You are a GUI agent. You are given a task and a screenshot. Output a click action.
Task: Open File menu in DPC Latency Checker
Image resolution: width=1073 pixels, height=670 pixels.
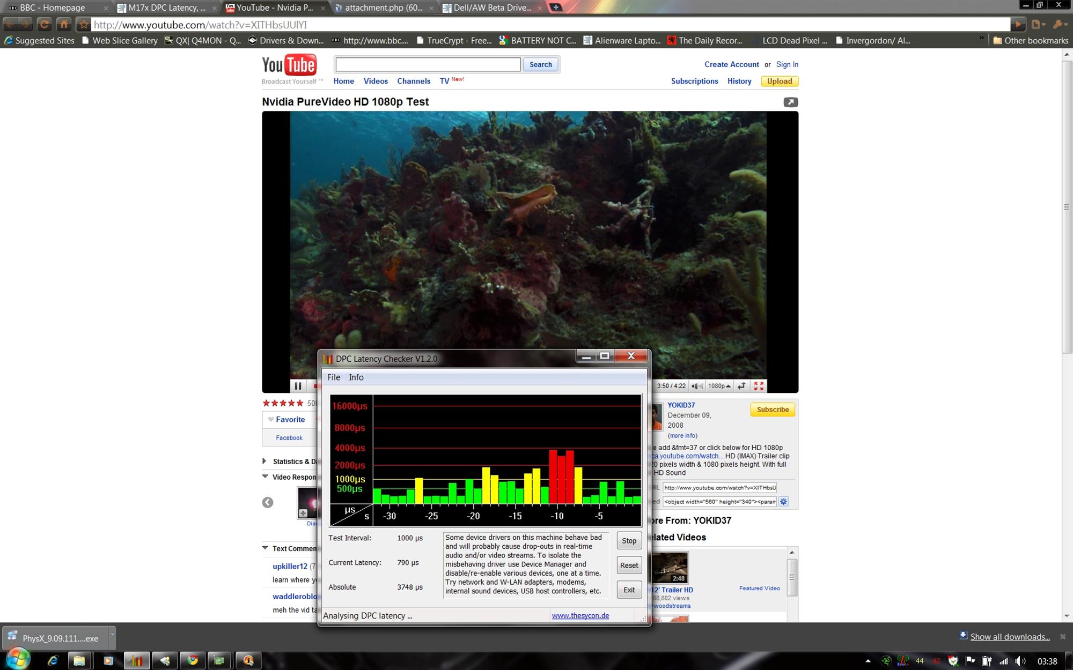pos(334,377)
